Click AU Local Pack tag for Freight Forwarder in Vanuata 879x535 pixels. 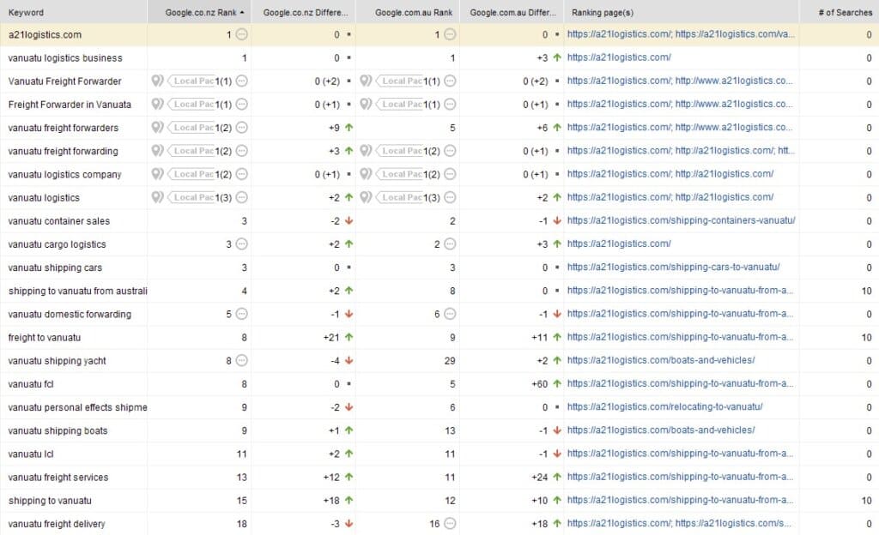[x=399, y=104]
